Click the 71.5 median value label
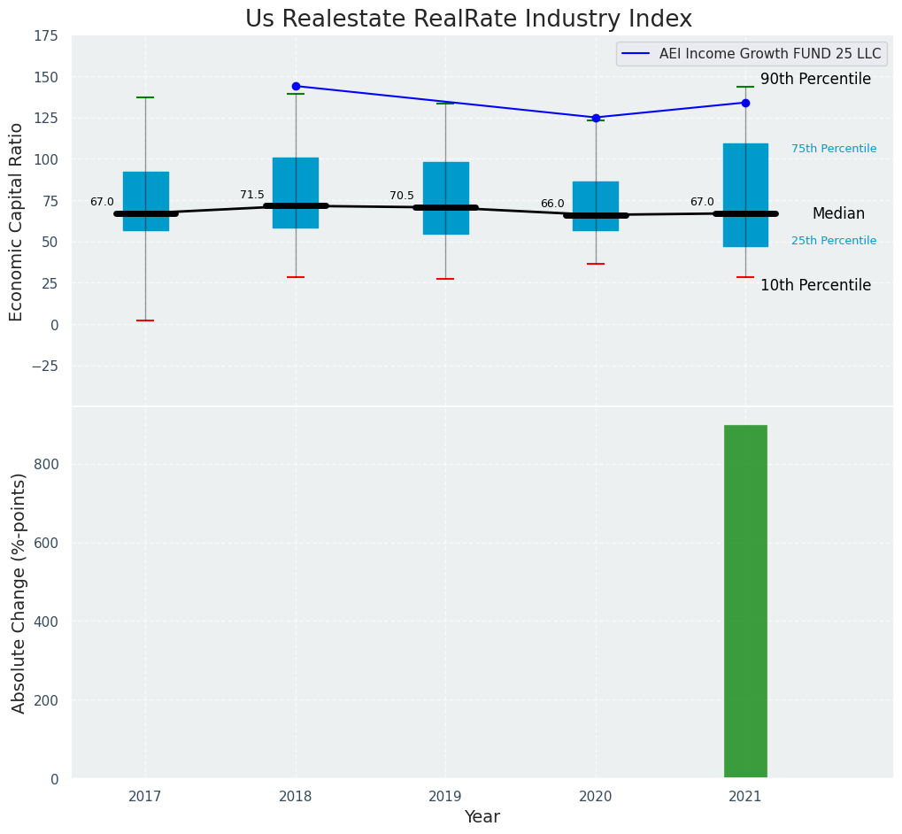The width and height of the screenshot is (902, 834). point(252,195)
